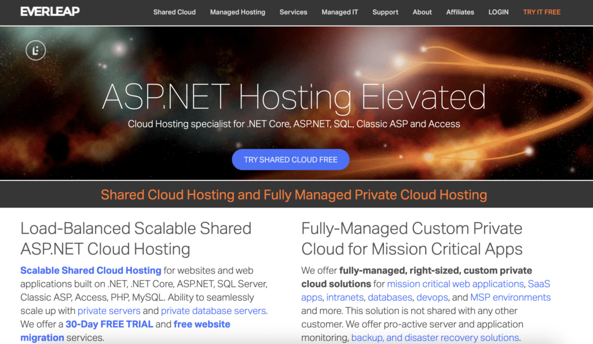Screen dimensions: 593x344
Task: Go to the Support page
Action: 385,12
